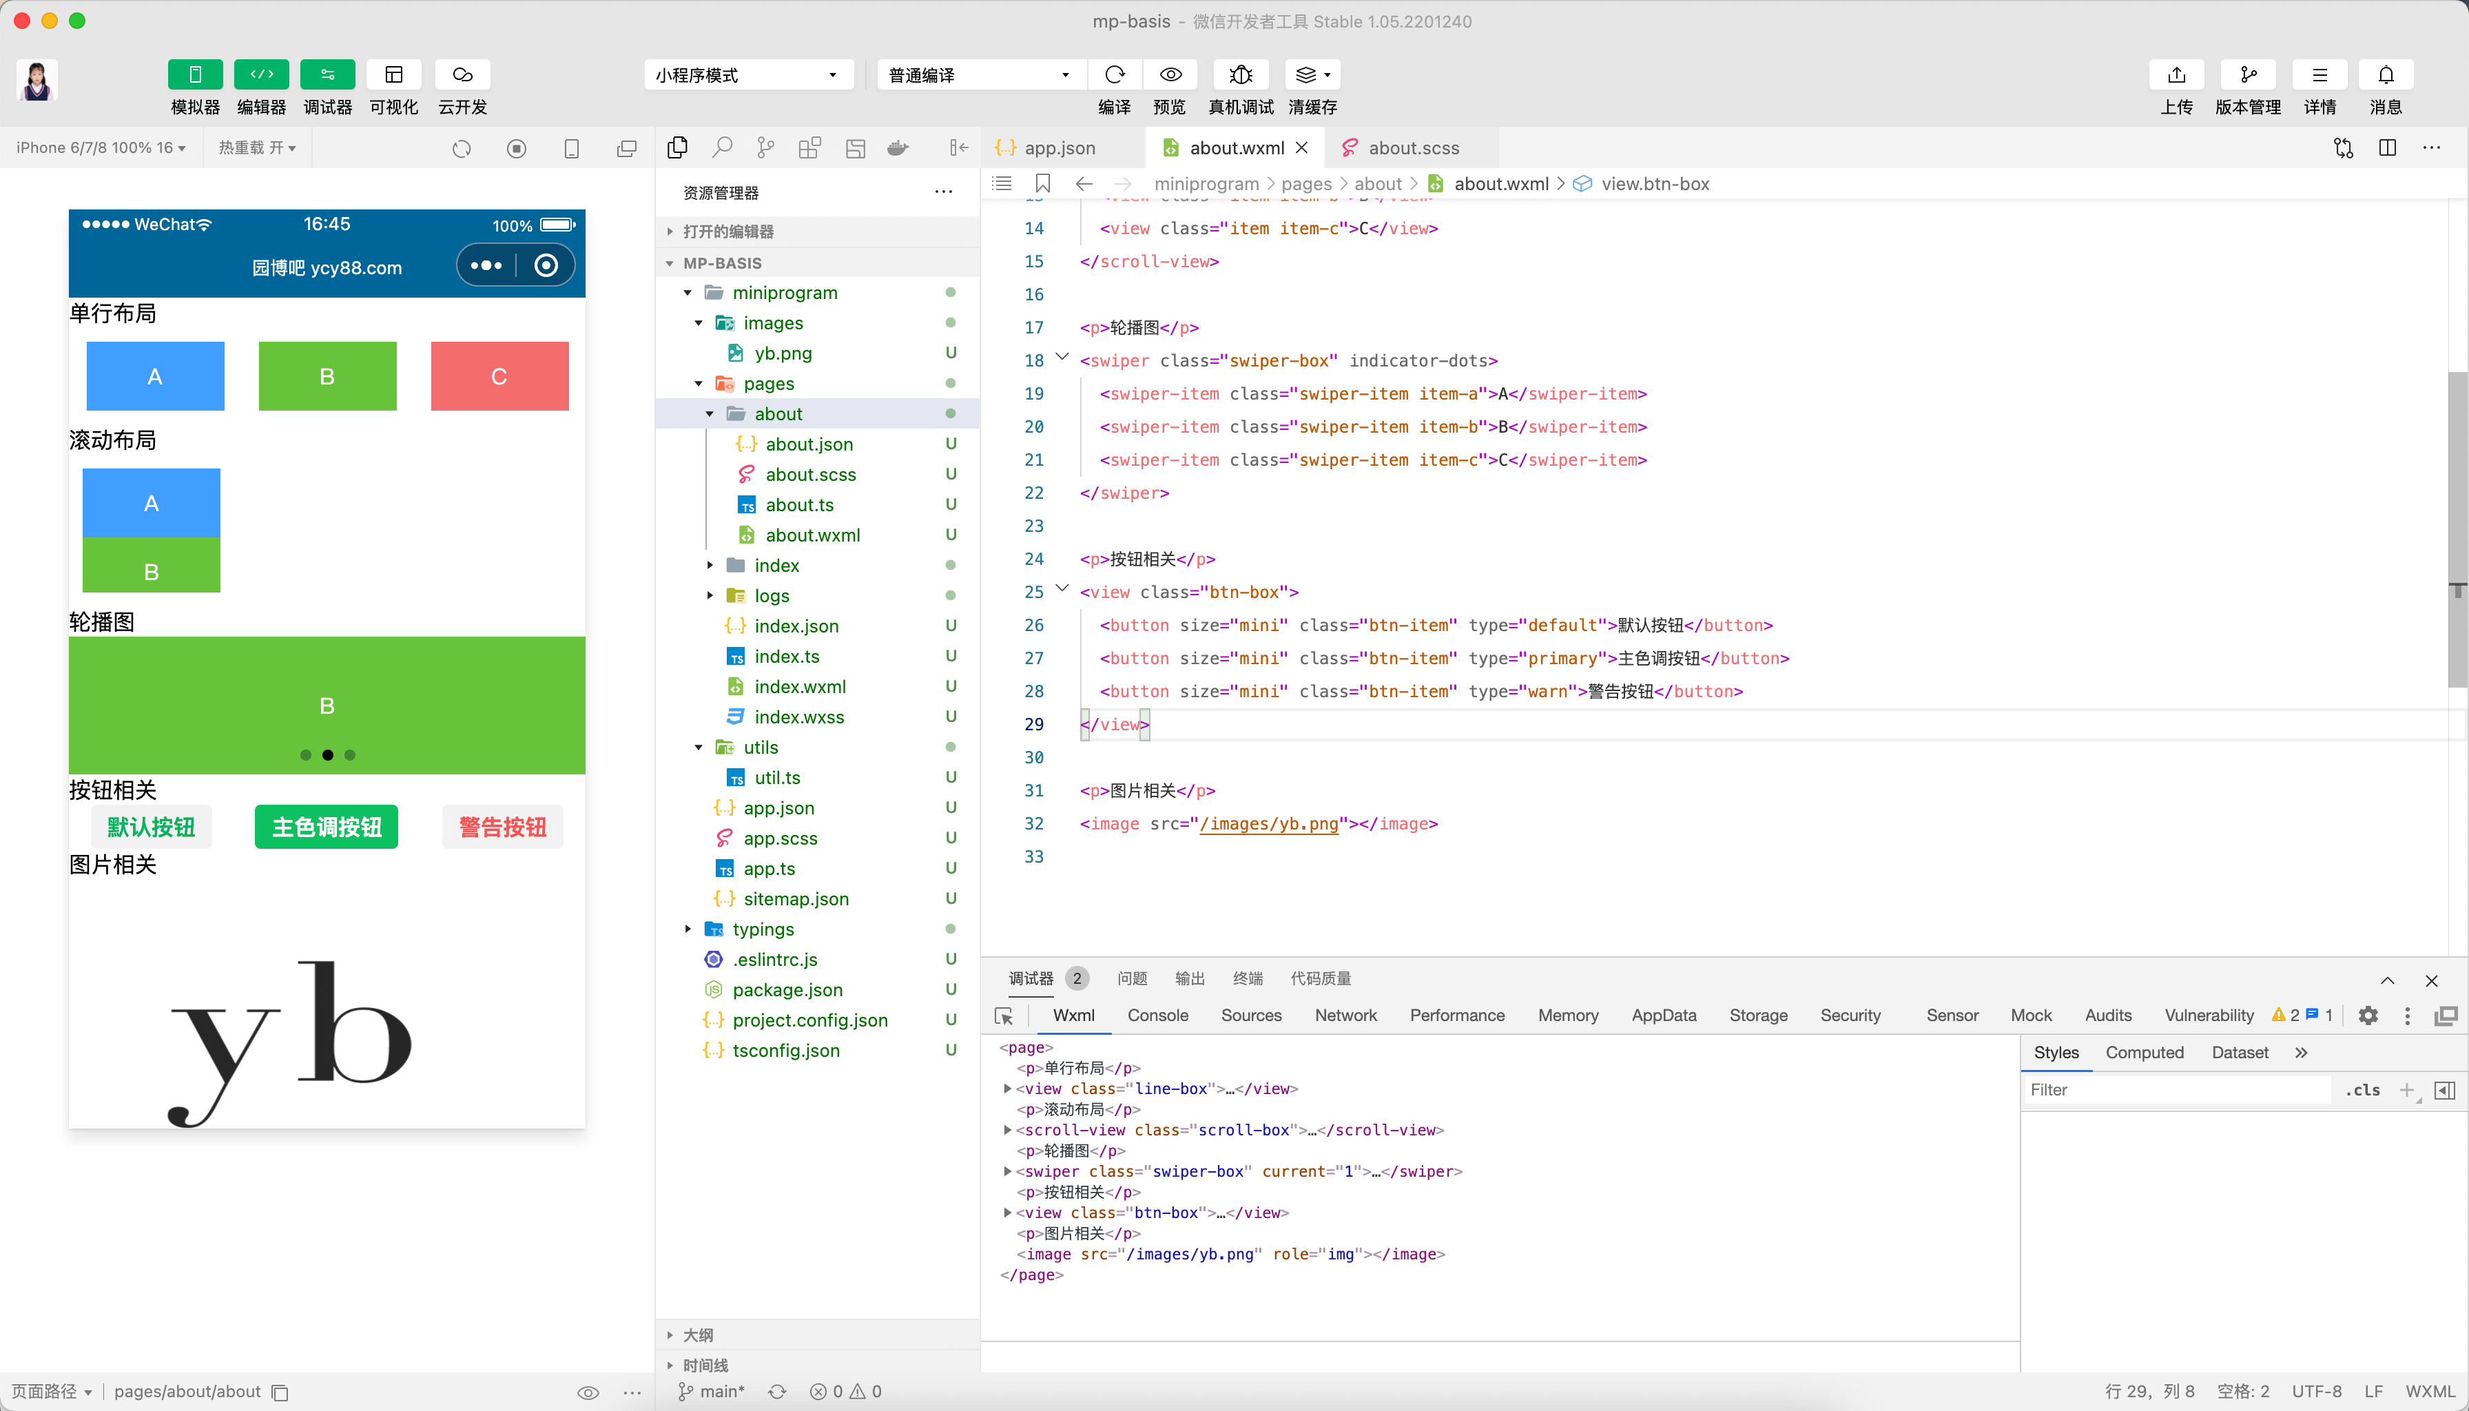Screen dimensions: 2469x1411
Task: Click the blue A block in 单行布局
Action: (x=155, y=376)
